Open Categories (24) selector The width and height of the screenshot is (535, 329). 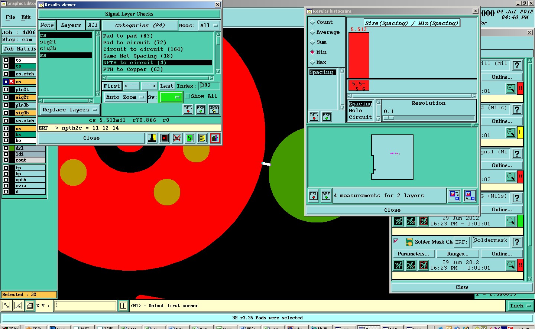pos(140,26)
